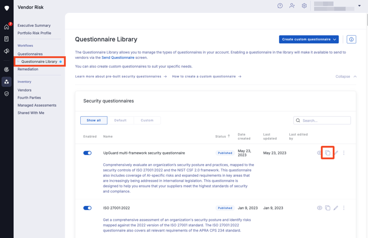The height and width of the screenshot is (238, 368).
Task: Open How to create a custom questionnaire link
Action: 206,77
